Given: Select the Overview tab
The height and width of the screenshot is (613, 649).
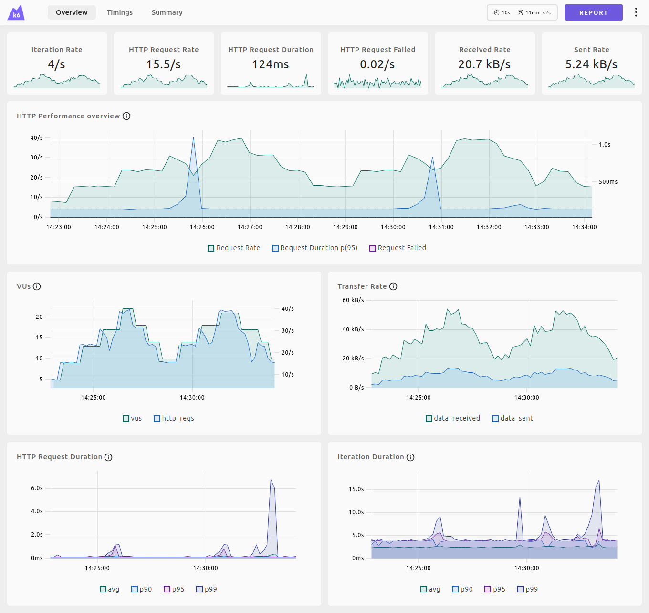Looking at the screenshot, I should coord(72,12).
